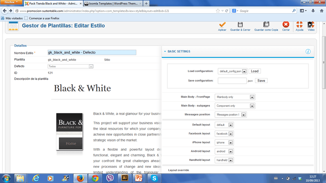Click the clock in system tray
The width and height of the screenshot is (326, 183).
tap(313, 178)
